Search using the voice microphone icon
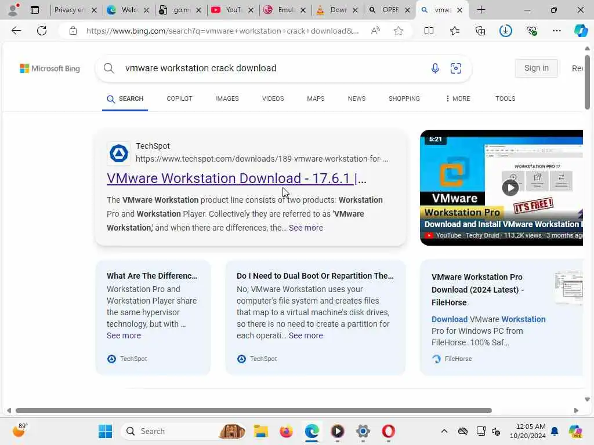The height and width of the screenshot is (445, 594). [x=435, y=68]
